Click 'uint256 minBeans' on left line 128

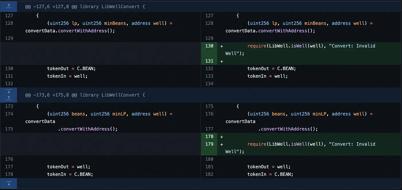(104, 23)
